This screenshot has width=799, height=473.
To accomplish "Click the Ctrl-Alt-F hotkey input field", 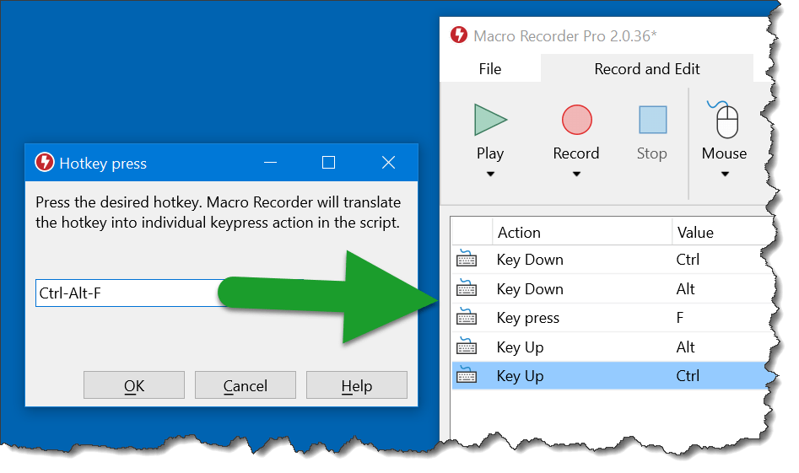I will (x=132, y=293).
